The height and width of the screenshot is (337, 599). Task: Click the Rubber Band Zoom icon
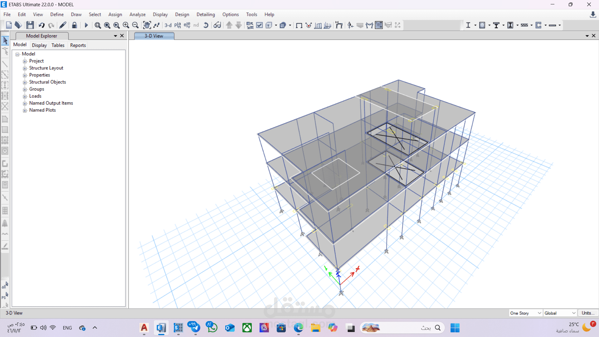pos(98,25)
